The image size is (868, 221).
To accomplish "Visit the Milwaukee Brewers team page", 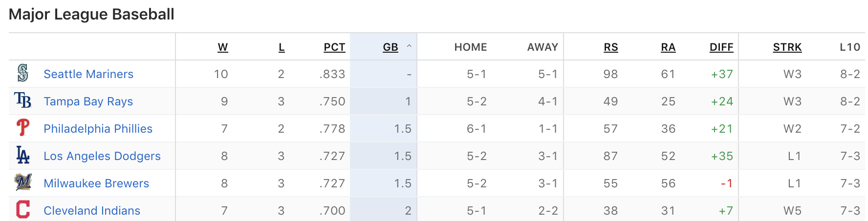I will [x=96, y=183].
